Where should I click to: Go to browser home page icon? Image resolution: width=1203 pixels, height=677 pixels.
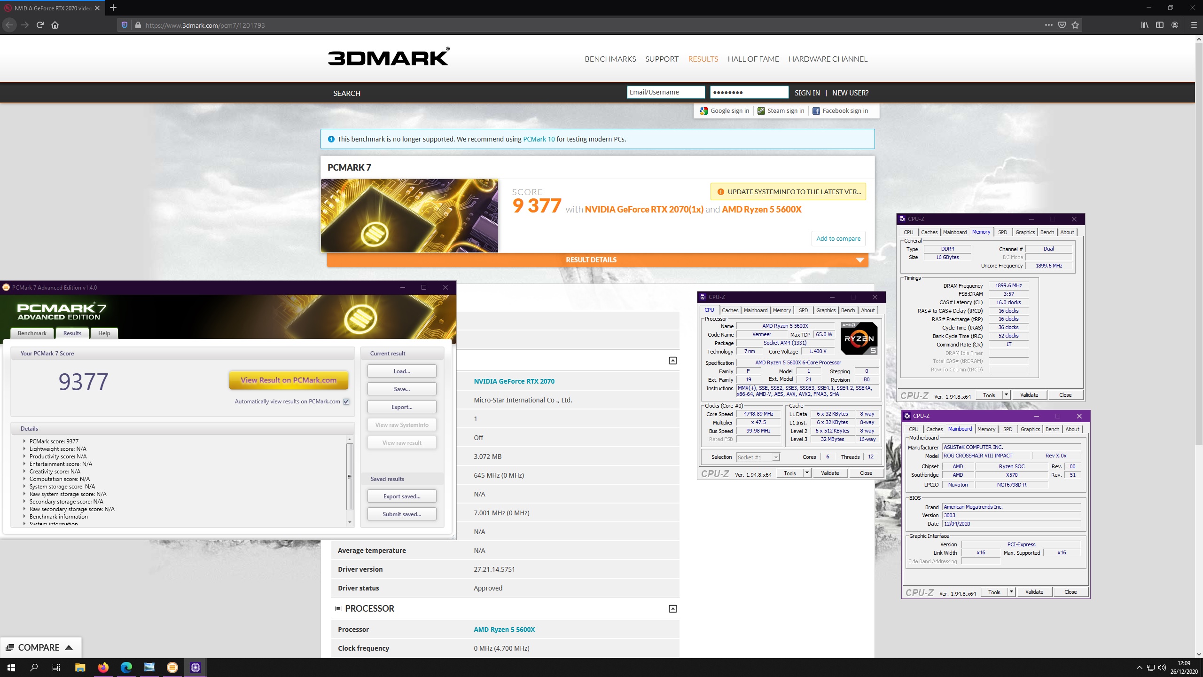point(55,25)
